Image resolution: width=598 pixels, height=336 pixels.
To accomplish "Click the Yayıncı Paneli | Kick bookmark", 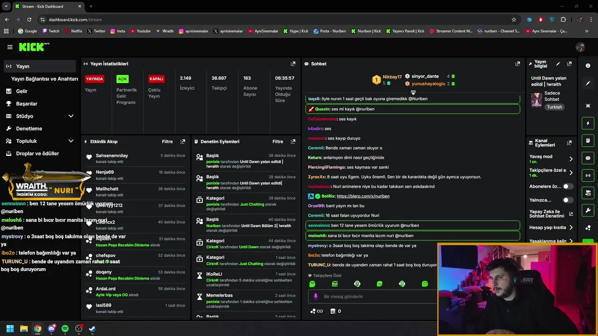I will tap(404, 31).
